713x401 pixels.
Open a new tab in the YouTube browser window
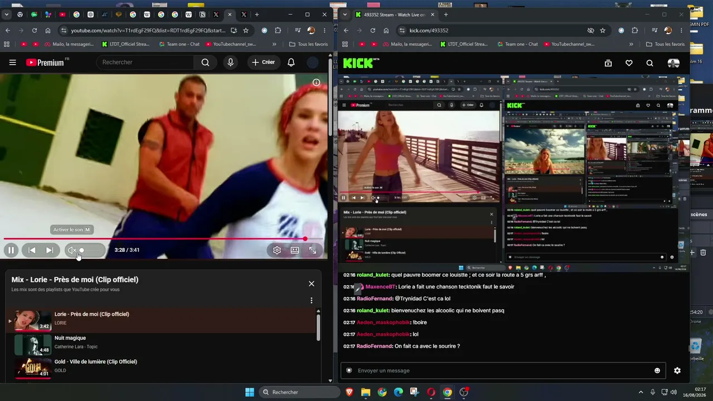coord(257,14)
